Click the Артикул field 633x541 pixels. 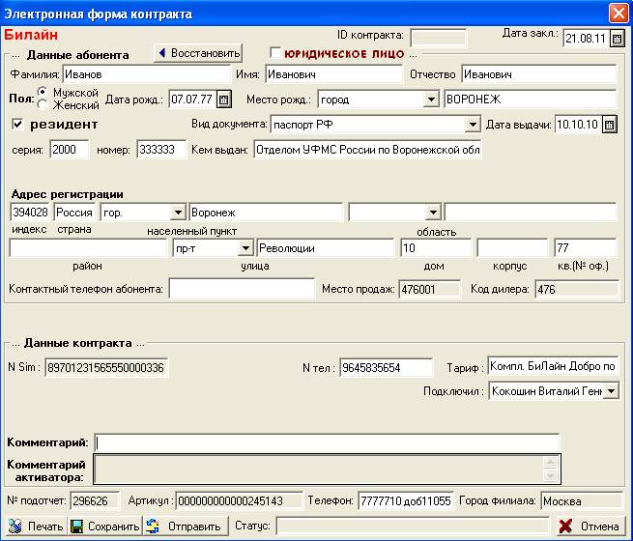pos(239,500)
